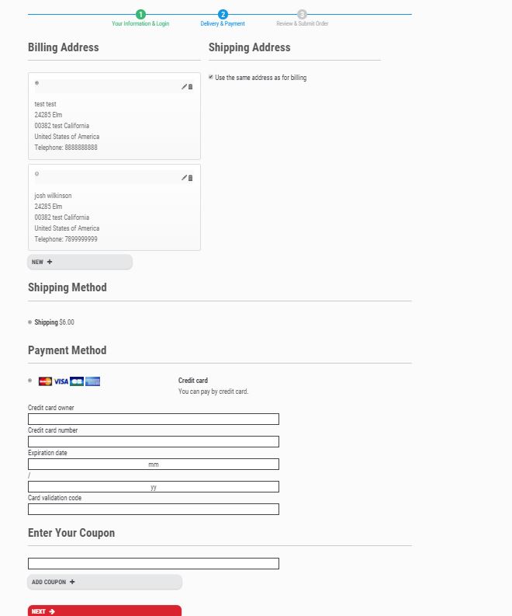Click the MasterCard logo icon

point(45,381)
